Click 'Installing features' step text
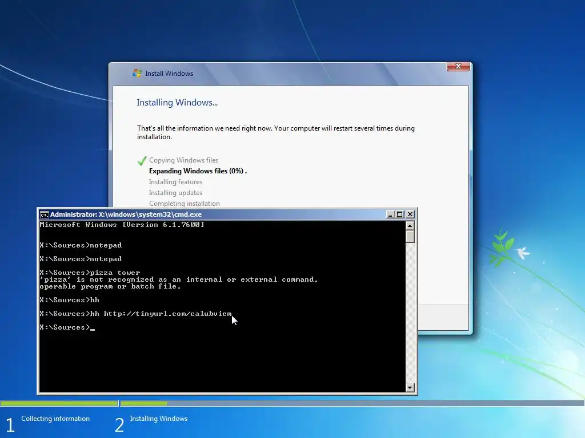 pos(175,182)
